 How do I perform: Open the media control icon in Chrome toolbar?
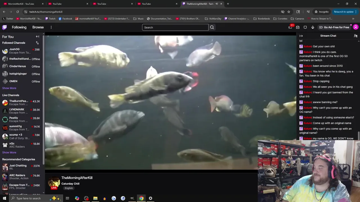tap(308, 12)
